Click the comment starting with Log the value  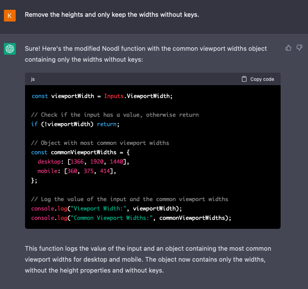click(130, 199)
